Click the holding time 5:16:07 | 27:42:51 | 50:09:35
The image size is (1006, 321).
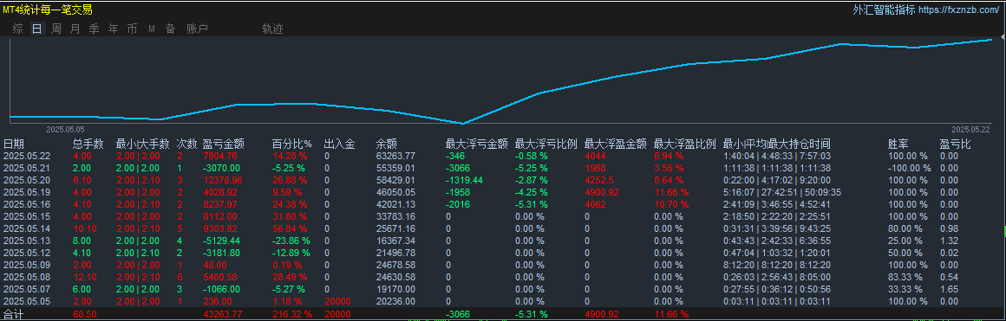781,192
